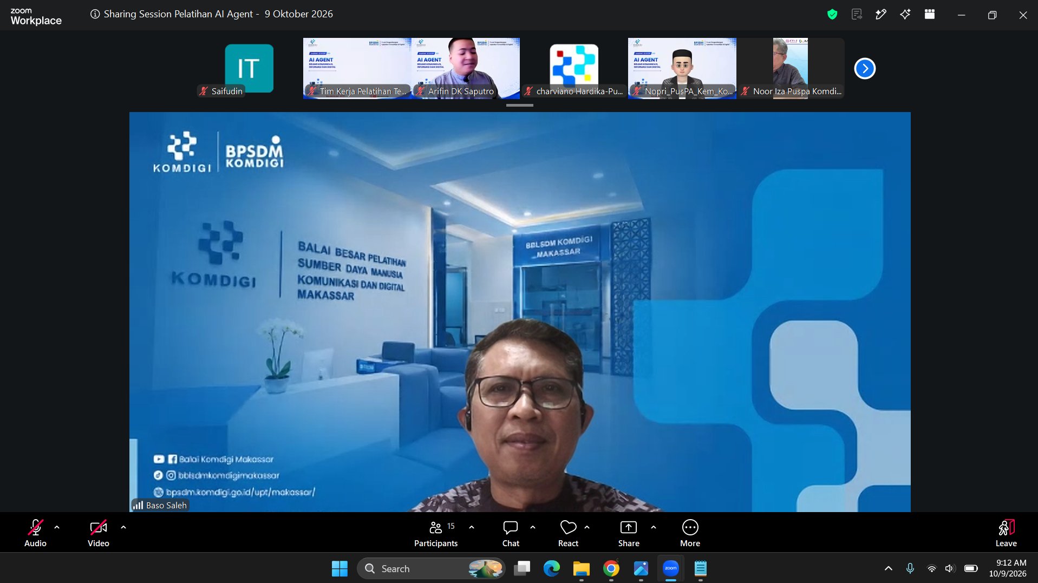The width and height of the screenshot is (1038, 583).
Task: Select Arifin DK Saputro's video thumbnail
Action: (466, 68)
